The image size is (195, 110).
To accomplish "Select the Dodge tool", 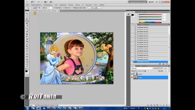I will (x=27, y=46).
